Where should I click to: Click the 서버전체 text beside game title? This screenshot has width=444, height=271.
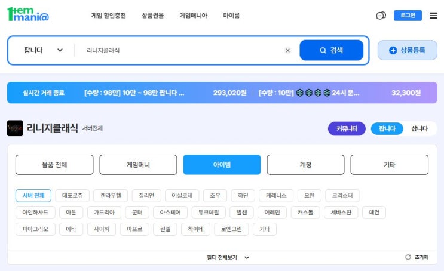[93, 128]
